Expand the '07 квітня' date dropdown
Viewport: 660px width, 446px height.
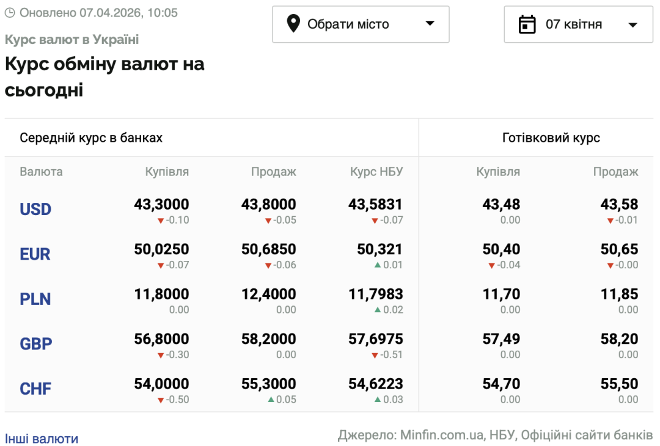click(x=578, y=24)
